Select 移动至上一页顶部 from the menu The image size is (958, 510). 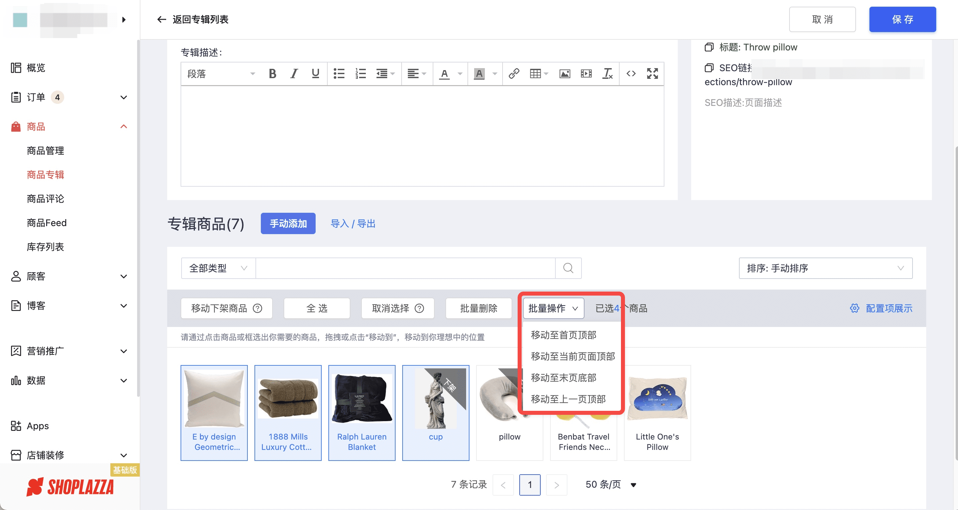pyautogui.click(x=568, y=399)
